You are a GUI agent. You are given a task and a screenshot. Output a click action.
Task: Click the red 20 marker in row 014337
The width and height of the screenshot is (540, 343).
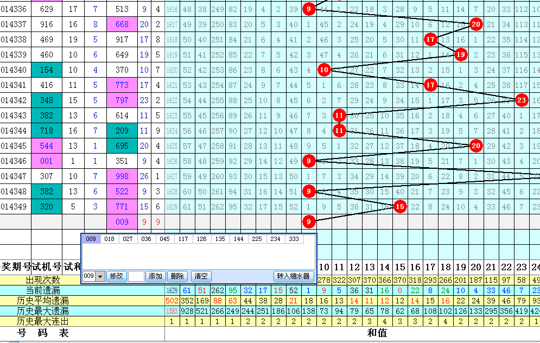click(475, 24)
